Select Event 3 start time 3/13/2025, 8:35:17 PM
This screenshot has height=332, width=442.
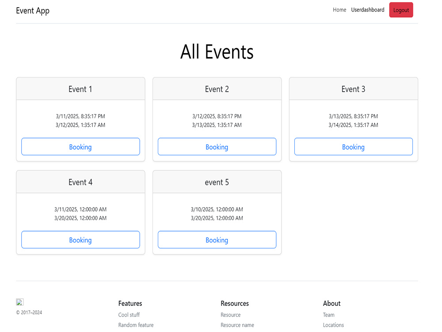[353, 116]
